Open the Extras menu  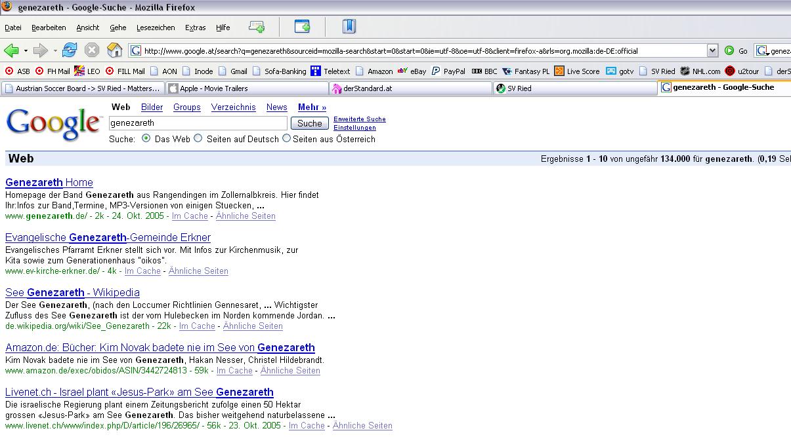(196, 28)
